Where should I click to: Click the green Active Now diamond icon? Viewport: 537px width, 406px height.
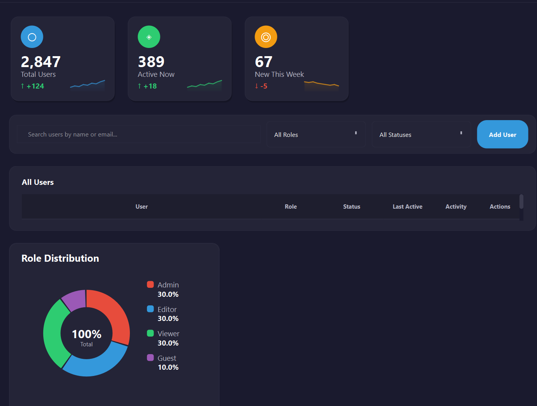(x=149, y=37)
